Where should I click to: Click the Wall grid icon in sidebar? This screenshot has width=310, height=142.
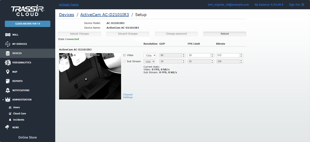[x=8, y=35]
